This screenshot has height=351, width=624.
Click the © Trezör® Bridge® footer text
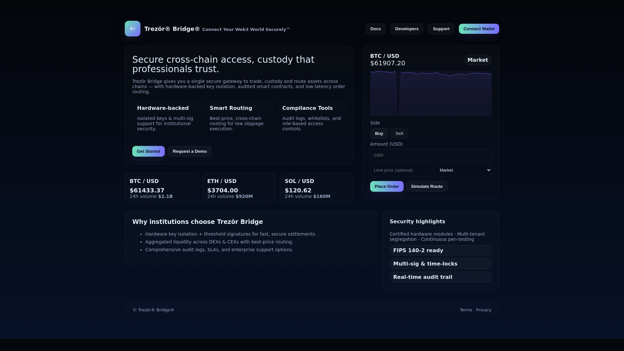(153, 310)
